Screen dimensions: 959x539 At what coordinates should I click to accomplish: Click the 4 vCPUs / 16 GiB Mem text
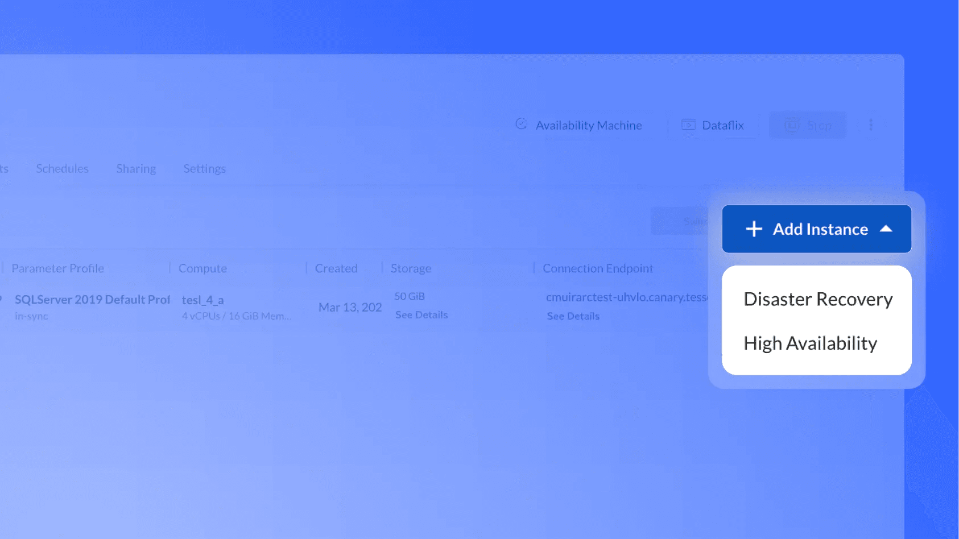(x=237, y=316)
